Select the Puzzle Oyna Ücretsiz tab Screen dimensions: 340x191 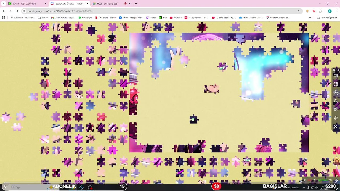69,4
